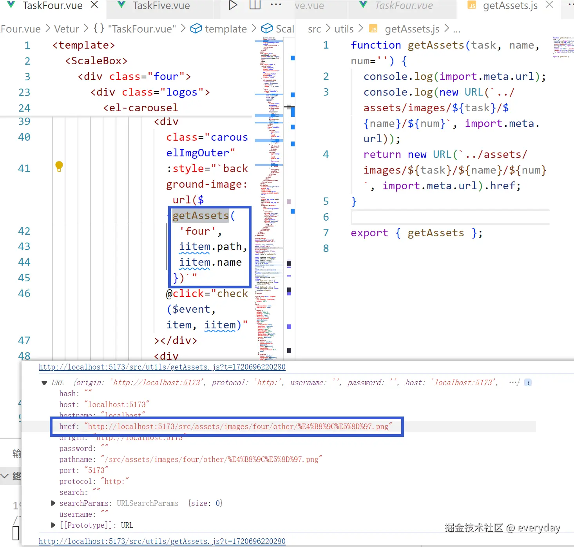Click the cube icon before Scal breadcrumb

[x=267, y=29]
